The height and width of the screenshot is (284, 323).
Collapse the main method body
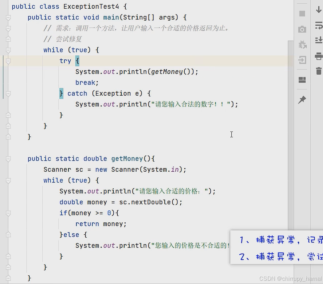pyautogui.click(x=8, y=17)
